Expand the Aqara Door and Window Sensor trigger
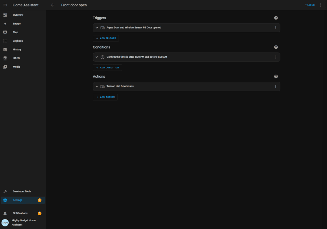The image size is (327, 229). pyautogui.click(x=97, y=28)
